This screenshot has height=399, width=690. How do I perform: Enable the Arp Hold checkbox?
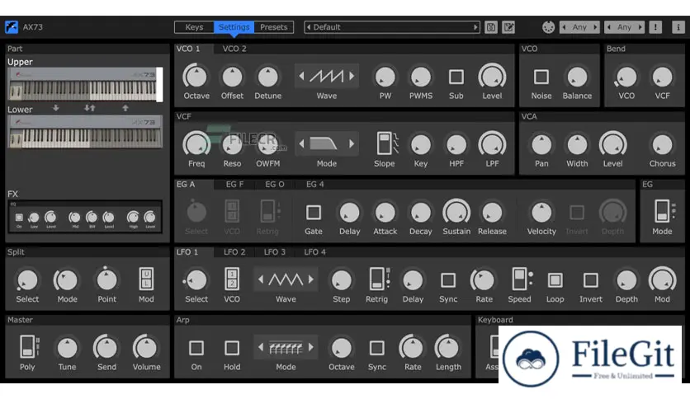232,348
